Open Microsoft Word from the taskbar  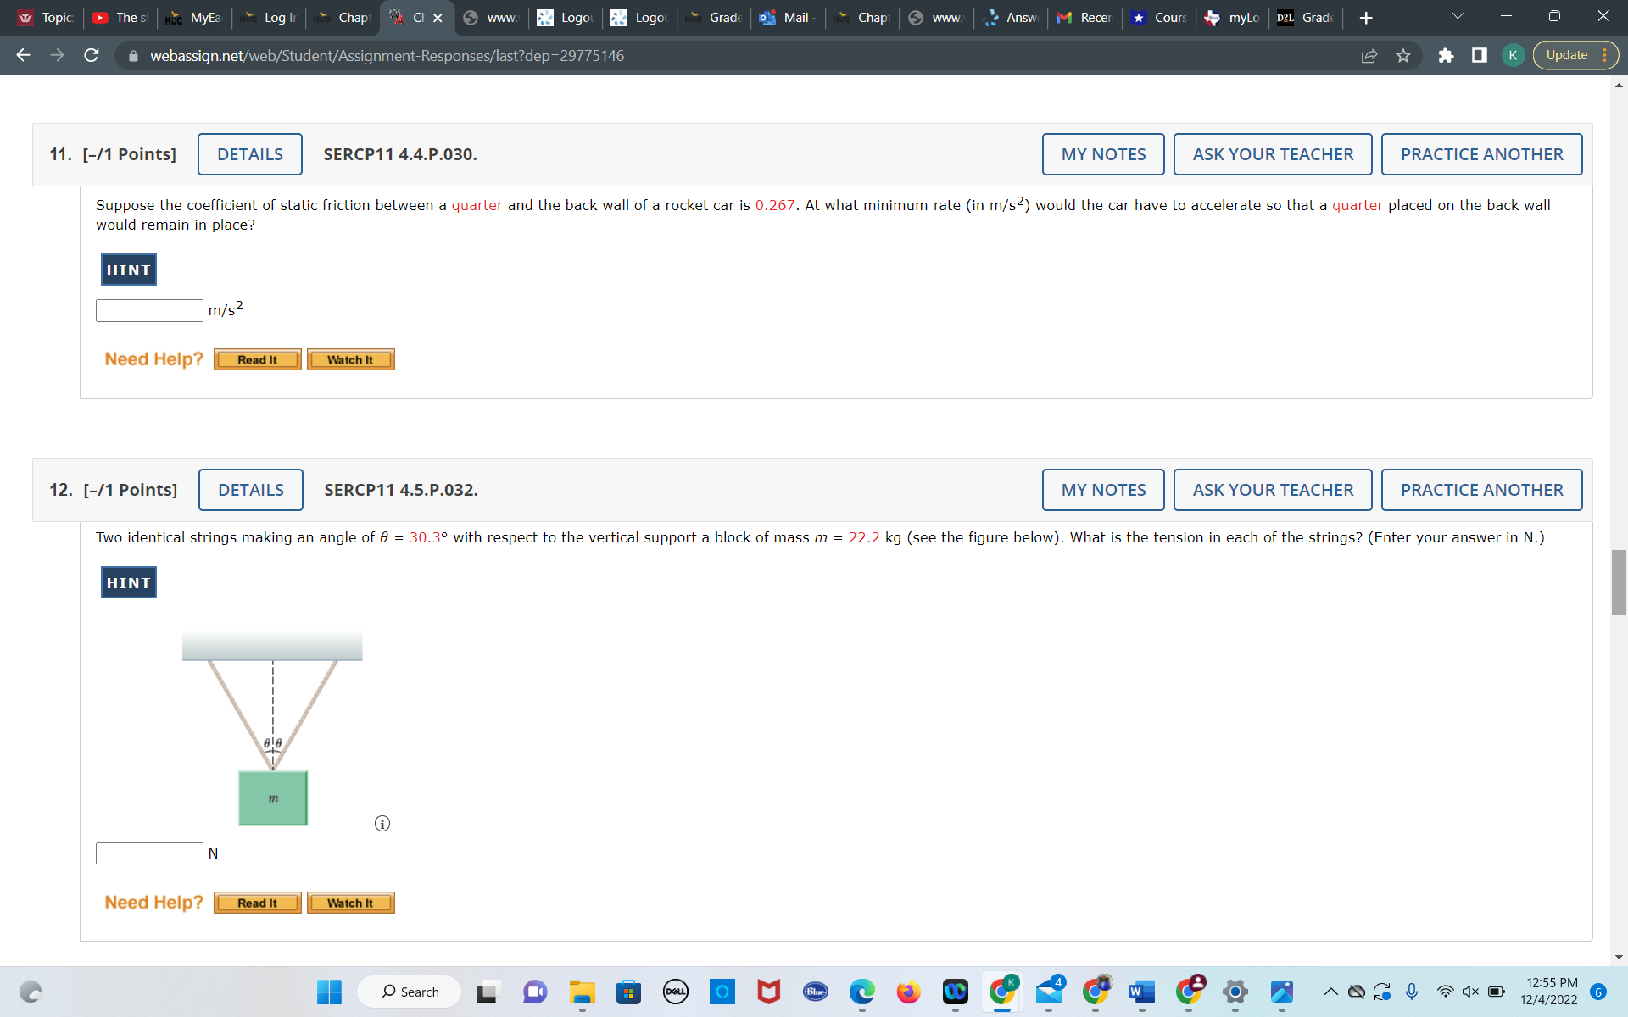pos(1141,992)
